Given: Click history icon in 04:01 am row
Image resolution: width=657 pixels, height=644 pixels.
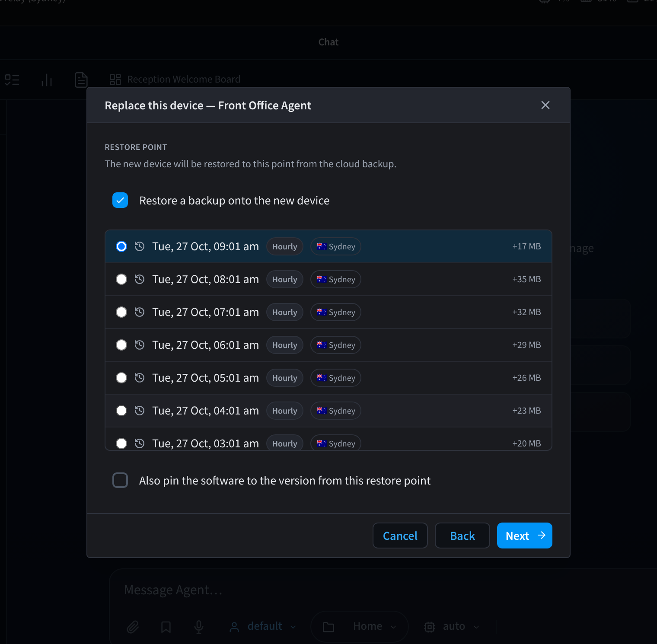Looking at the screenshot, I should coord(139,411).
